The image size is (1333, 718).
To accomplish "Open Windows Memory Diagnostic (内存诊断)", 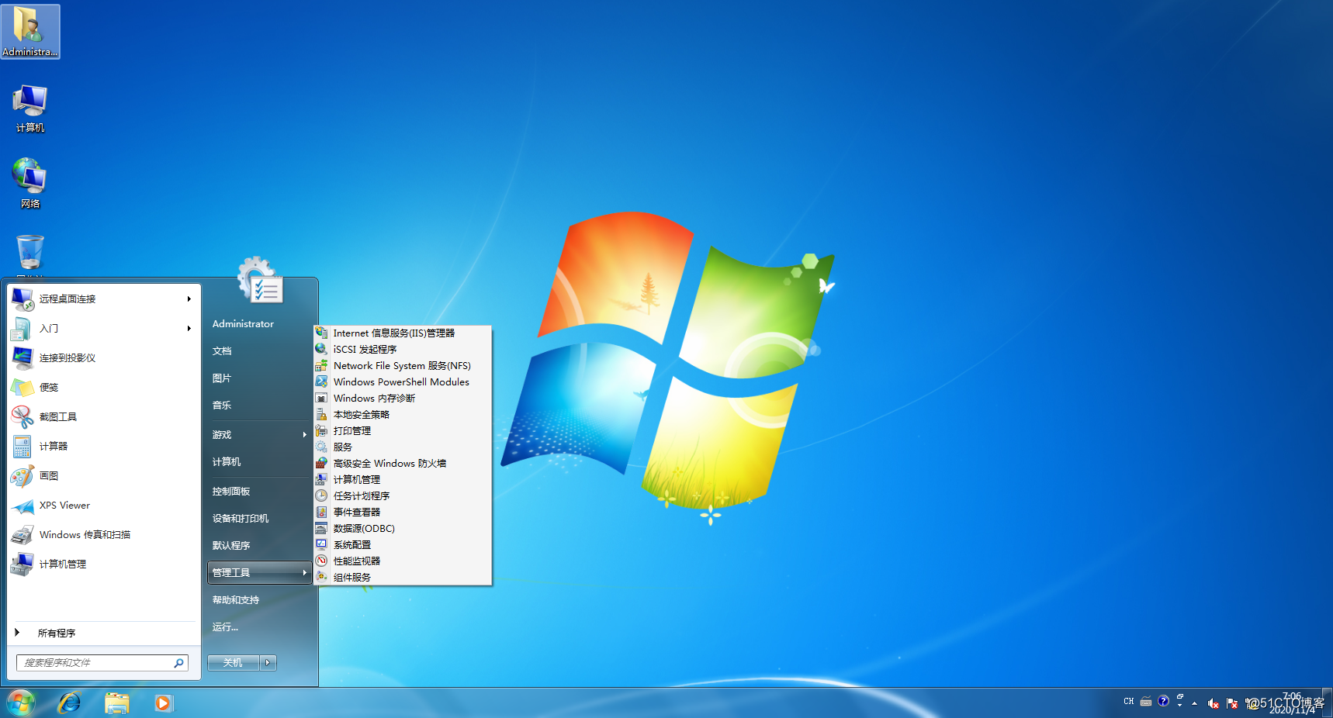I will point(403,398).
